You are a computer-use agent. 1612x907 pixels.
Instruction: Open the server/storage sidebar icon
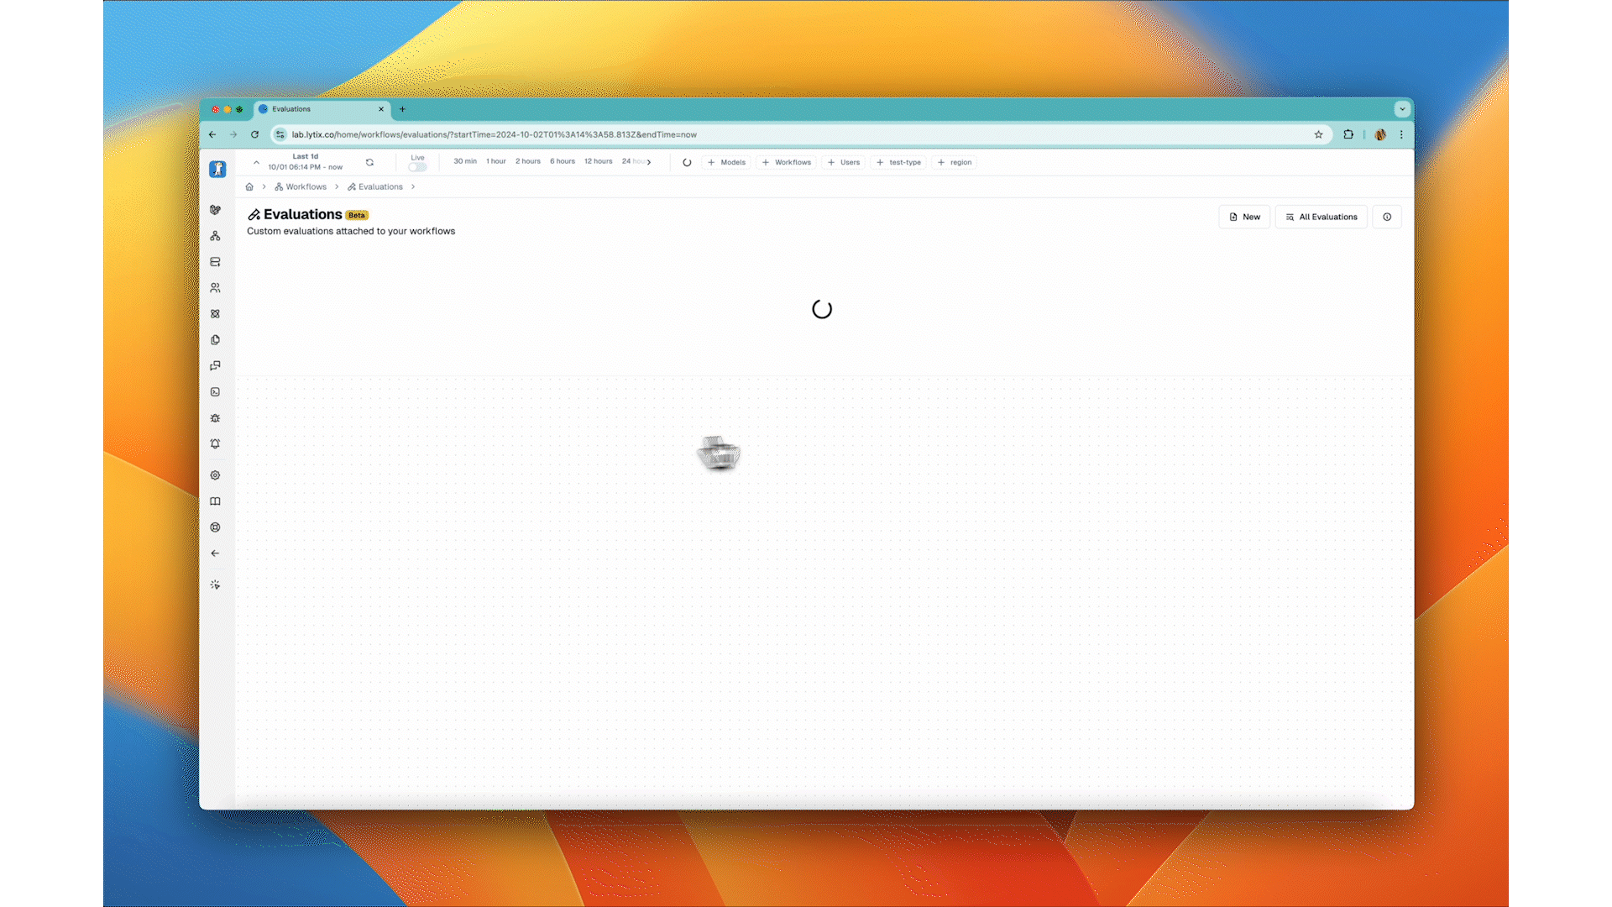(x=215, y=262)
